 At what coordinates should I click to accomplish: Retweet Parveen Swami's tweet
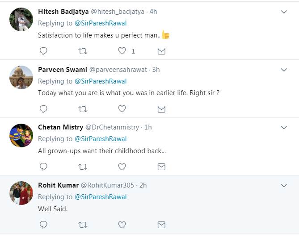83,109
